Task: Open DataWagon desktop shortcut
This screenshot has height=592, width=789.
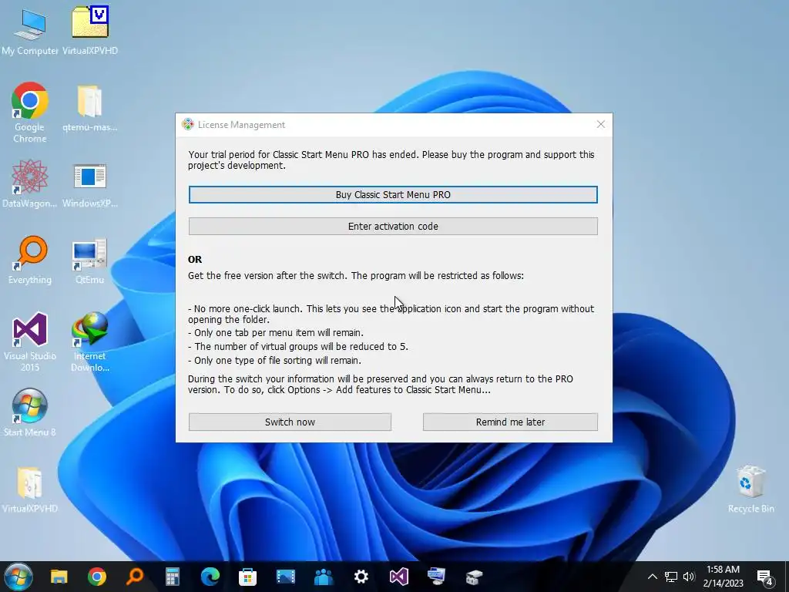Action: (x=30, y=183)
